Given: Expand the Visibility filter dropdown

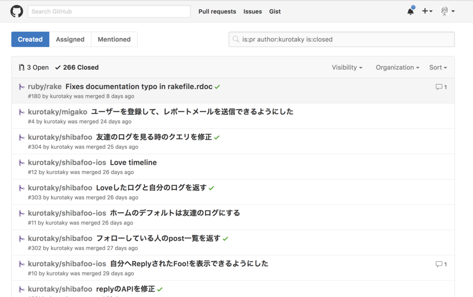Looking at the screenshot, I should tap(347, 67).
